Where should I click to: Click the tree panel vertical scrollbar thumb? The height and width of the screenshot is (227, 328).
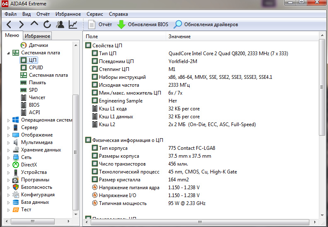tap(75, 152)
